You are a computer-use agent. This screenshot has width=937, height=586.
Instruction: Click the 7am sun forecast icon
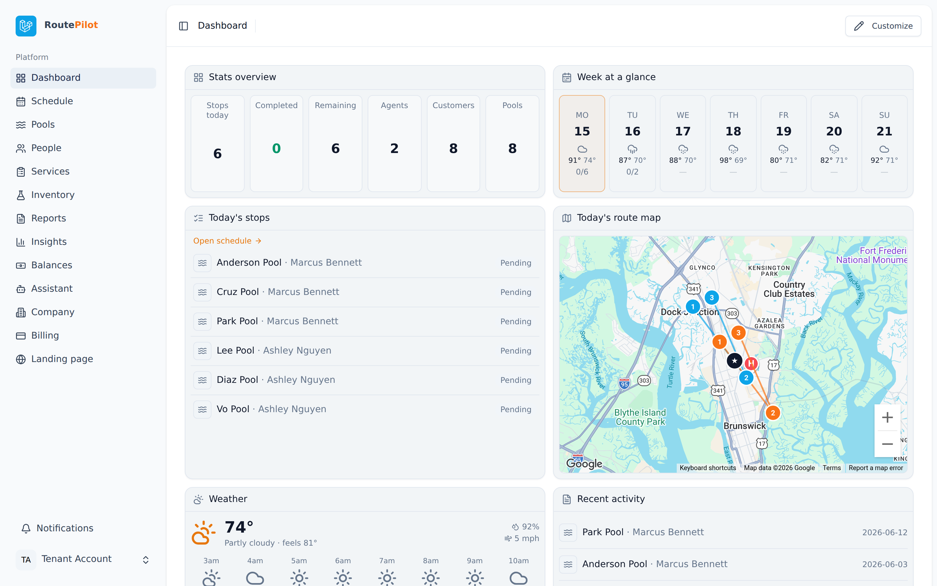tap(387, 578)
